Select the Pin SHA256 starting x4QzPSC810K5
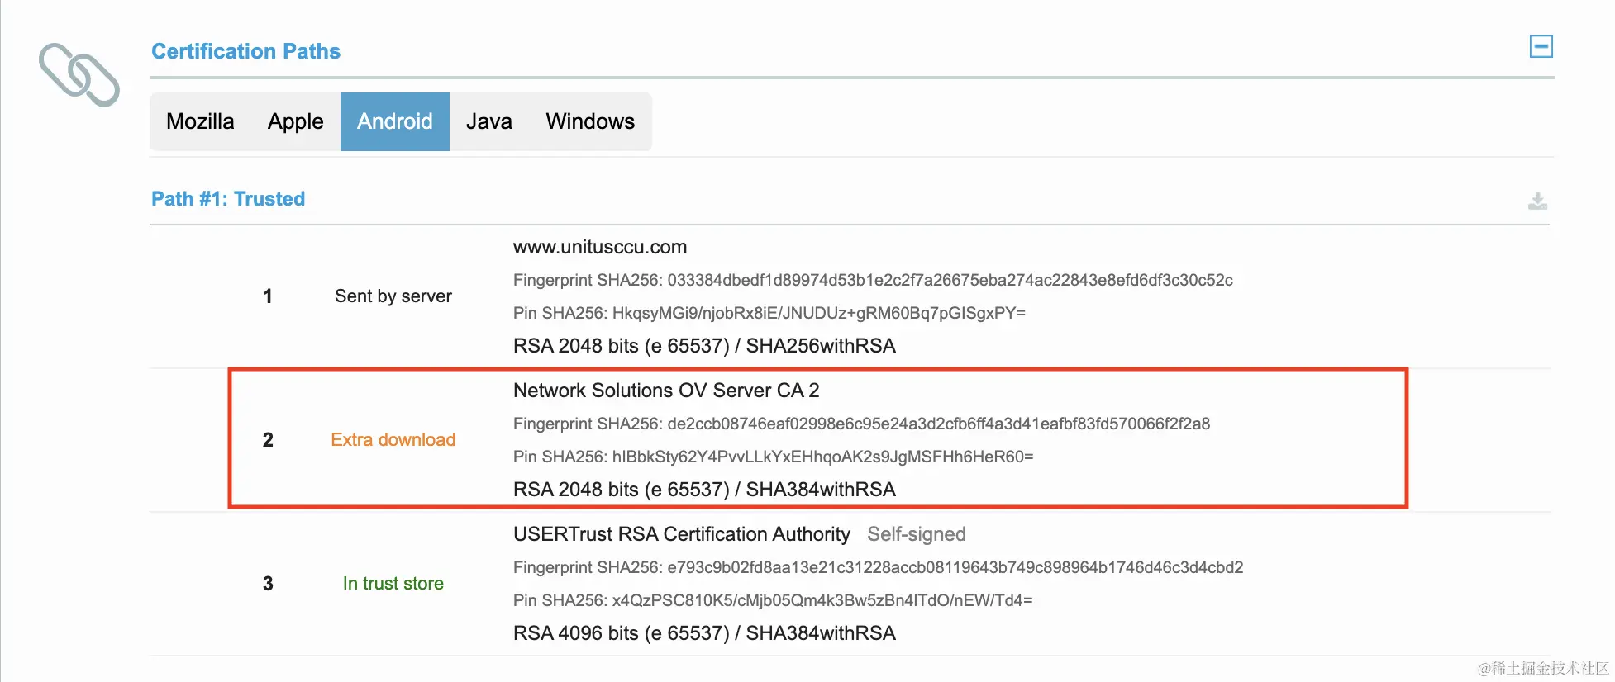Screen dimensions: 1615x682 (773, 600)
